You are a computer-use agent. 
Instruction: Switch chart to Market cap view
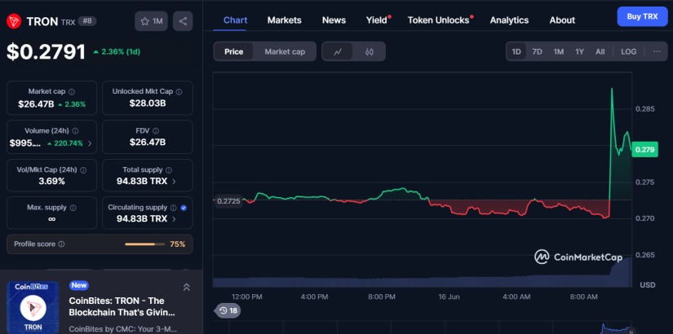click(x=285, y=51)
